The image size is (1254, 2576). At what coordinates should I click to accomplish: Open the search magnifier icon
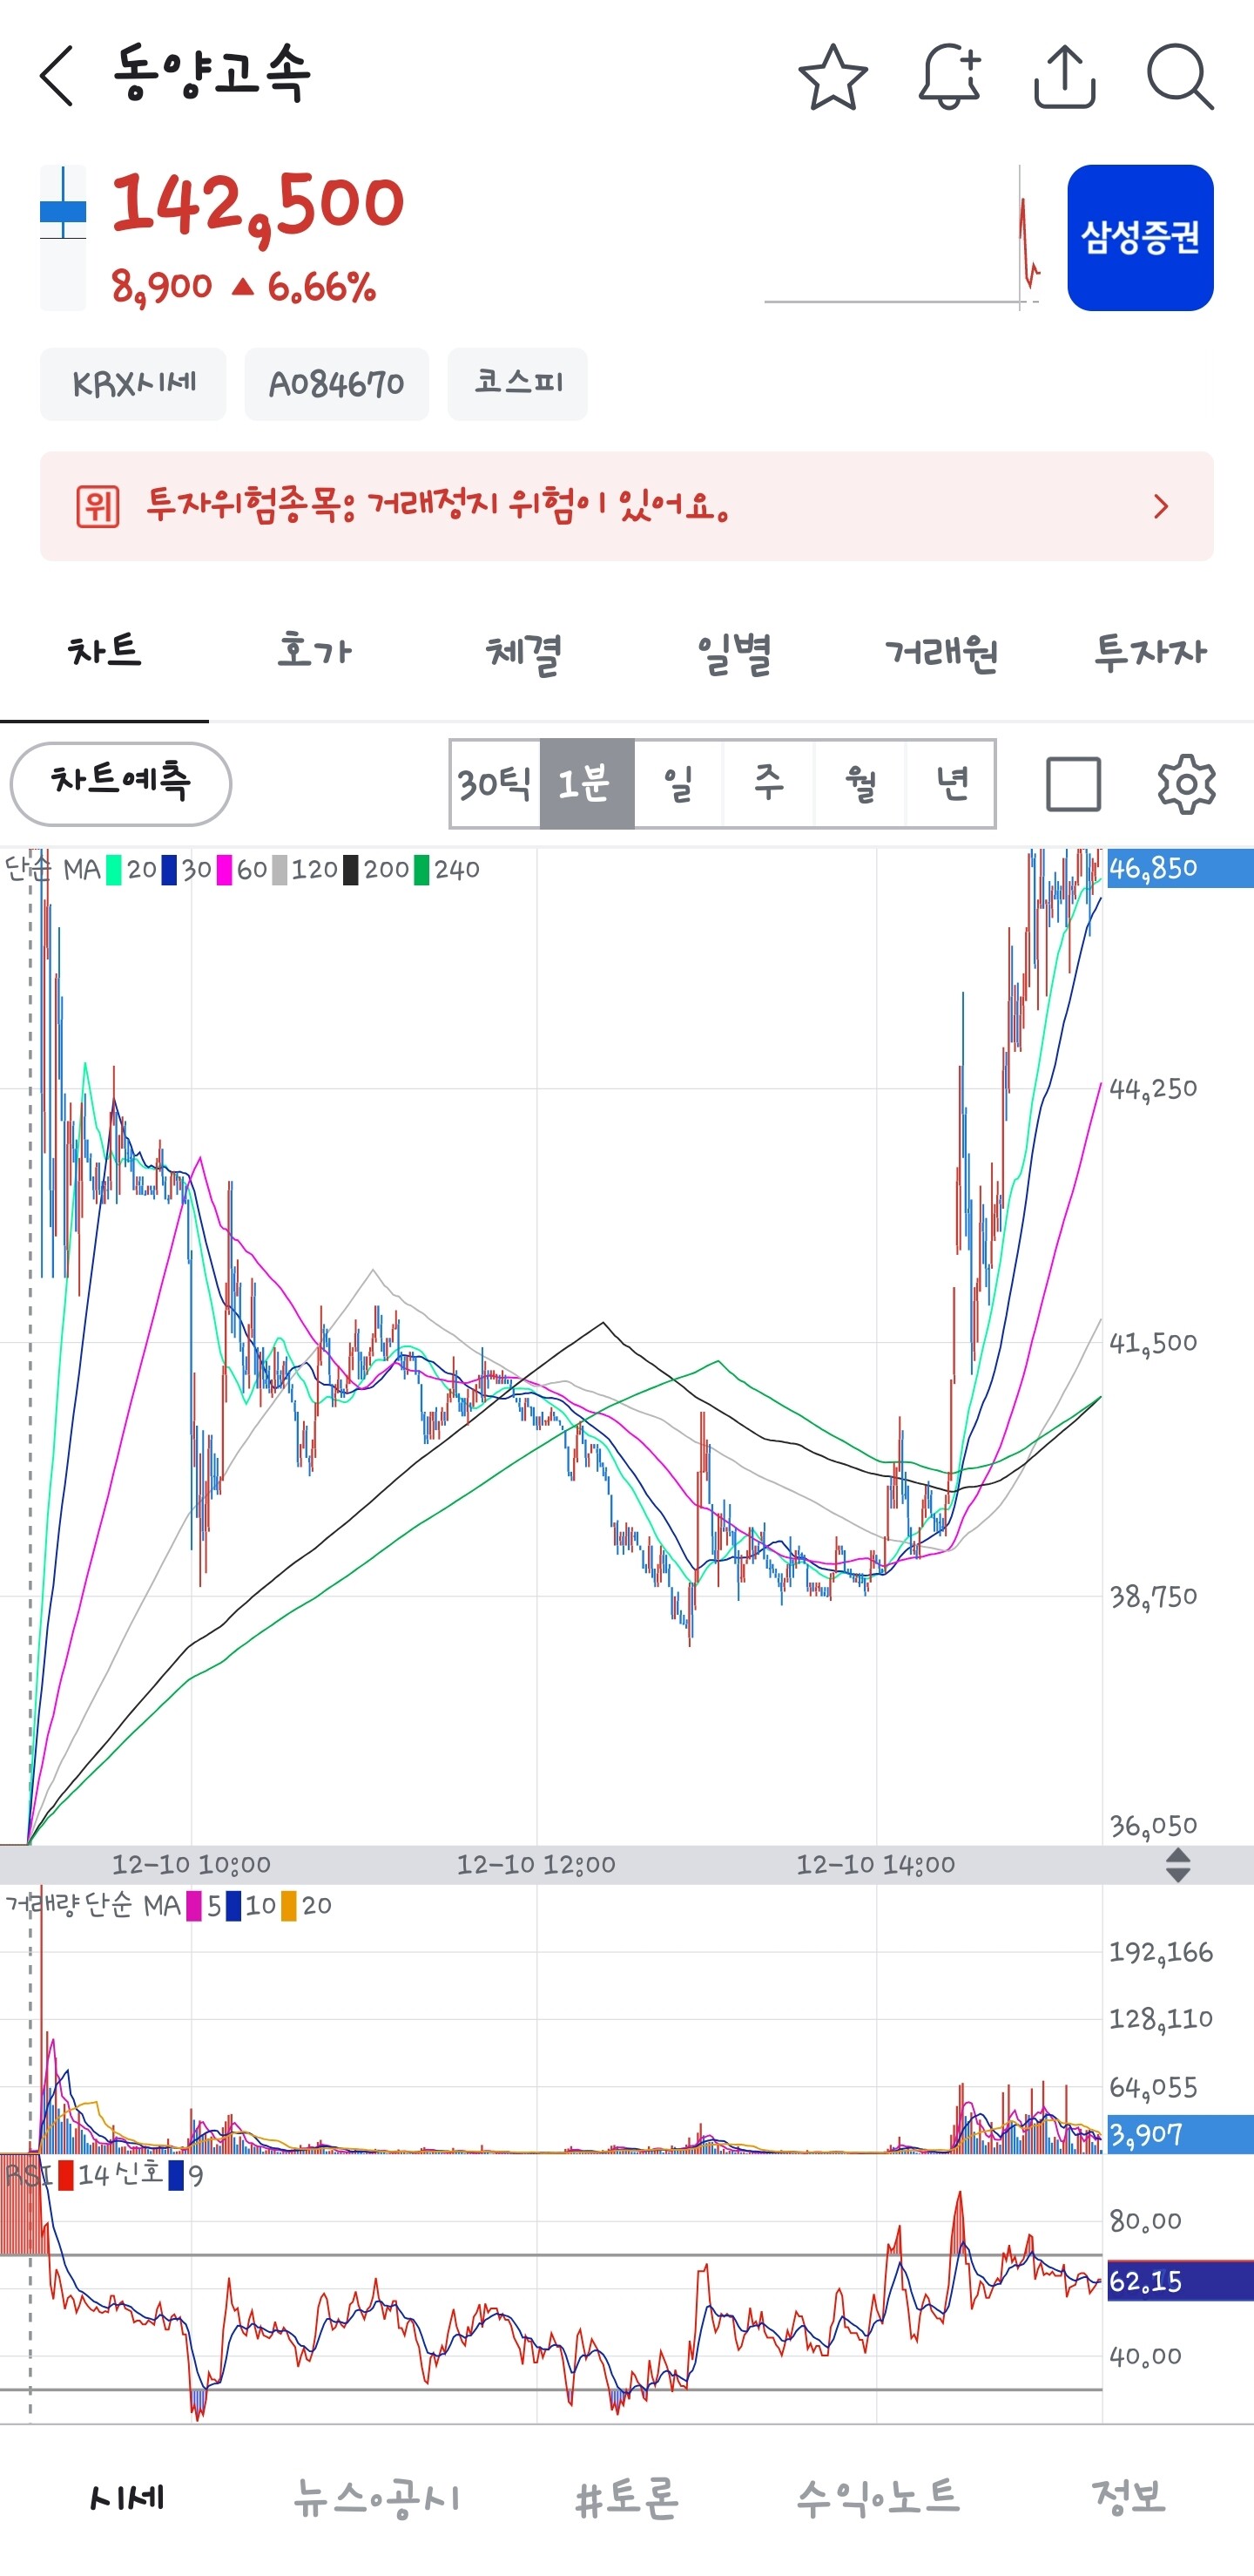click(1180, 77)
